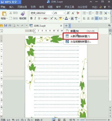Apply superscript formatting
112x121 pixels.
coord(52,18)
